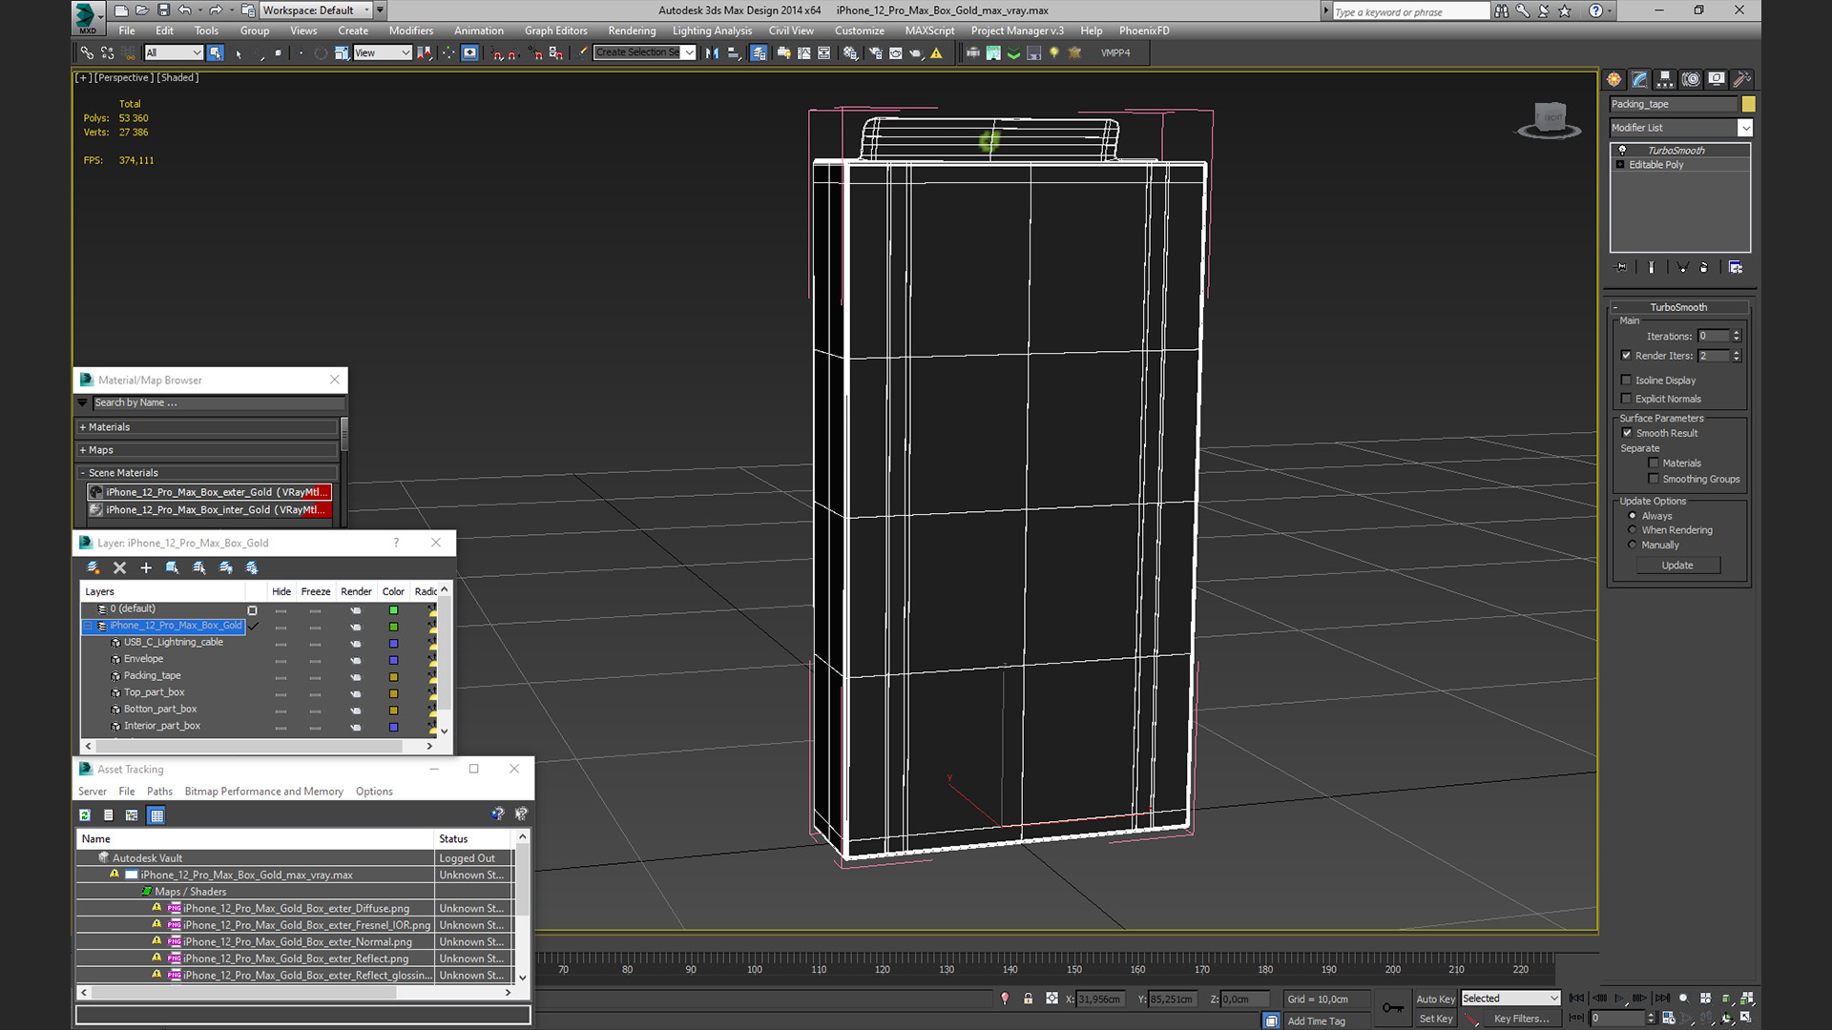Viewport: 1832px width, 1030px height.
Task: Click the Open File folder icon
Action: click(x=142, y=10)
